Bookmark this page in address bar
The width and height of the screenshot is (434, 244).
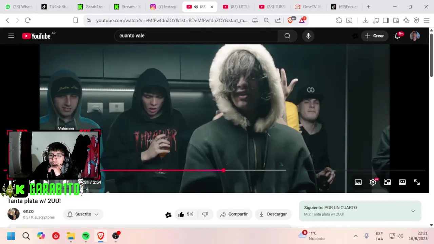pyautogui.click(x=76, y=20)
